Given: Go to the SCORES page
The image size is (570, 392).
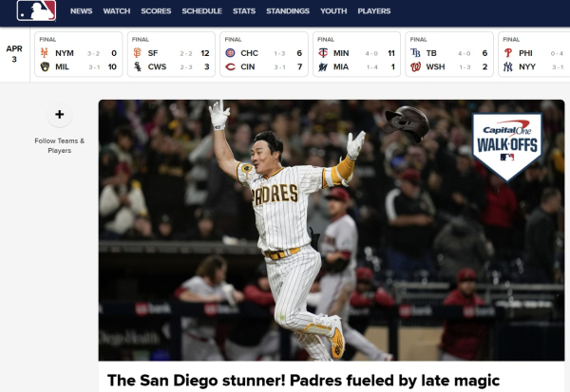Looking at the screenshot, I should (156, 11).
